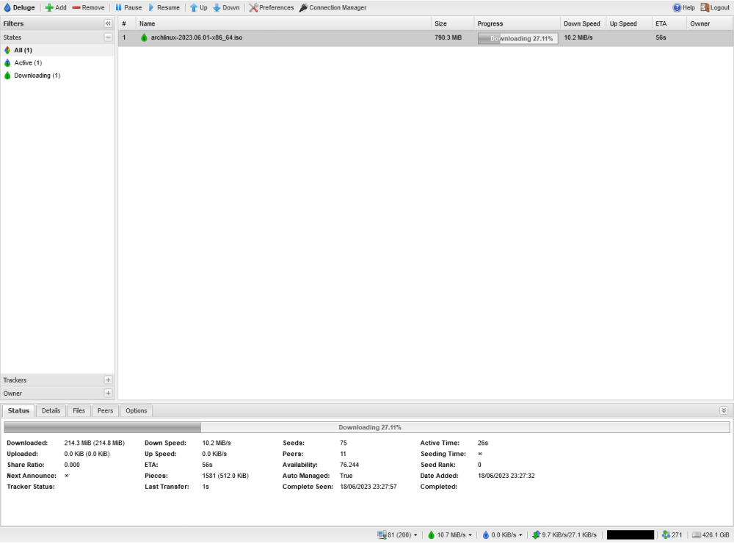Screen dimensions: 734x544
Task: Move torrent Down in queue
Action: click(x=226, y=7)
